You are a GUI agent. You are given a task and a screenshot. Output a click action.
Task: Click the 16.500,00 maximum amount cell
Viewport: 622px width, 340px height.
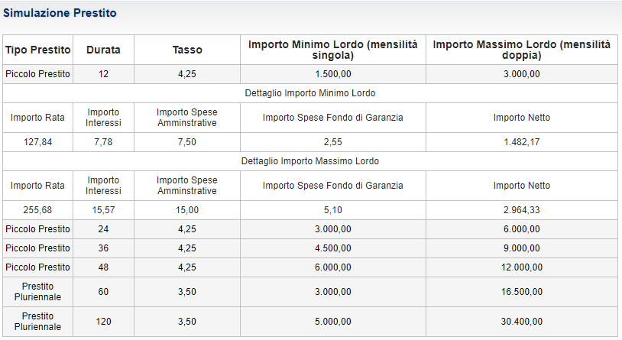[x=521, y=291]
